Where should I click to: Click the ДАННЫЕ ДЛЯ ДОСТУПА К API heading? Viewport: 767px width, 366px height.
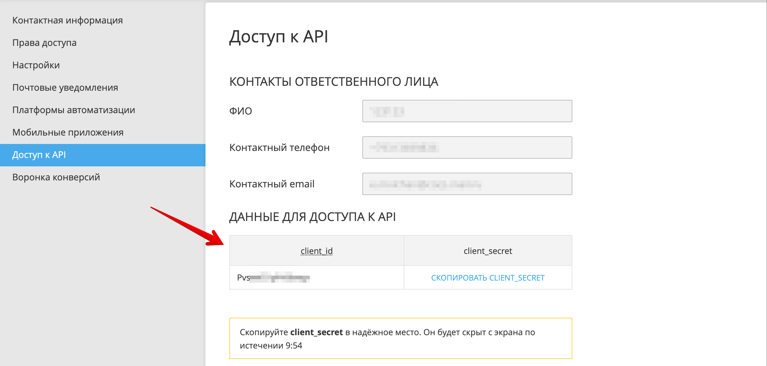click(312, 217)
